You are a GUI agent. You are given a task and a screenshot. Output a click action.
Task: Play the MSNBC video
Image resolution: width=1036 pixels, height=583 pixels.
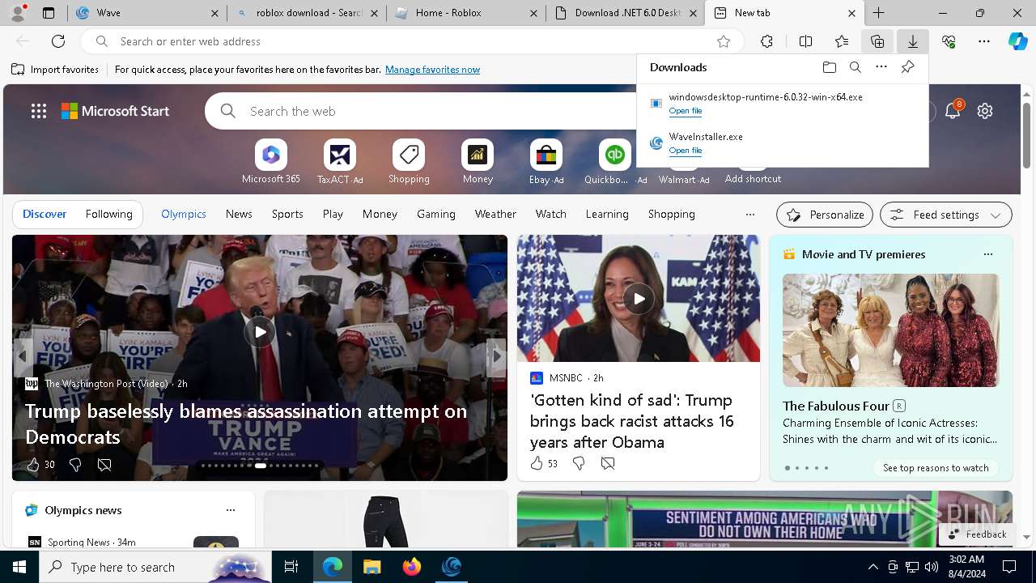639,299
